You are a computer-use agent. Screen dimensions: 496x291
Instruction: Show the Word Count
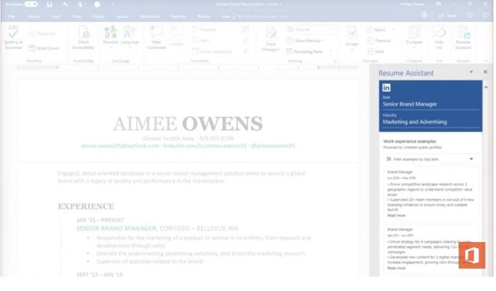click(44, 48)
